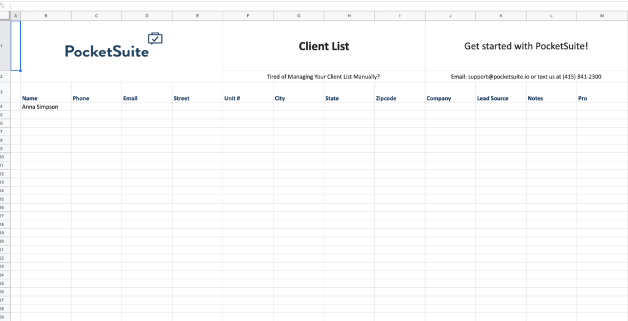
Task: Click the PocketSuite logo image
Action: pyautogui.click(x=113, y=45)
